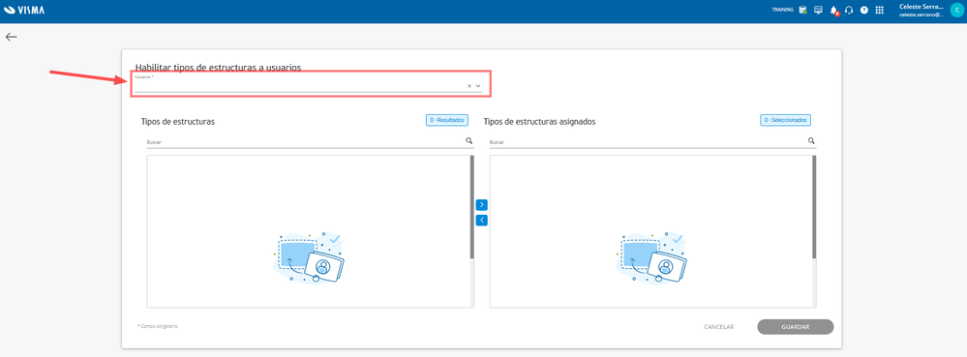Click the CANCELAR button
The image size is (967, 357).
point(719,327)
